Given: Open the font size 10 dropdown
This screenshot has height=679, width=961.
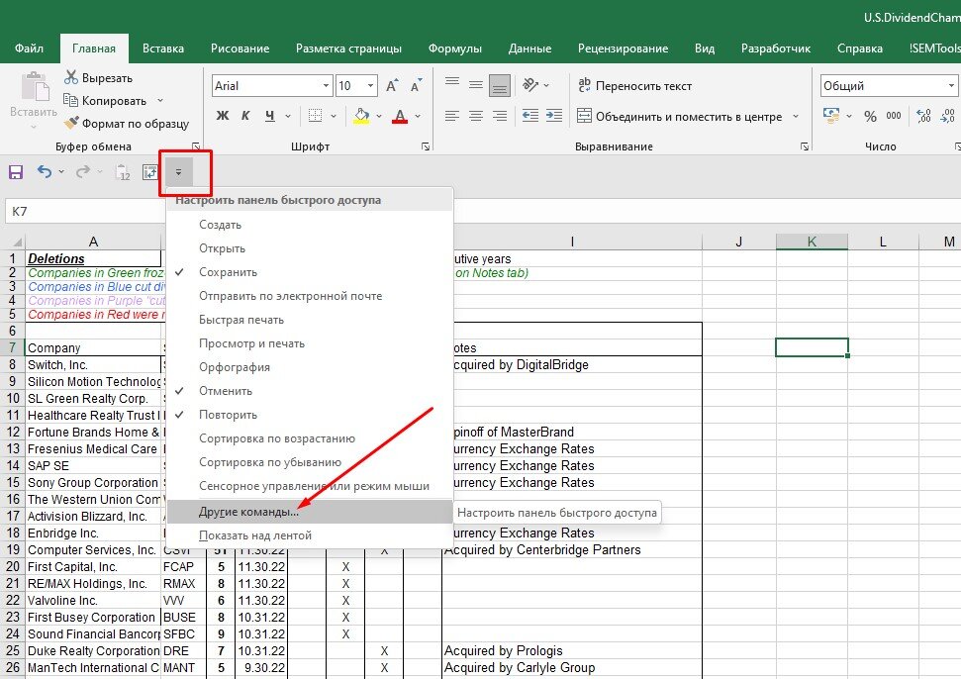Looking at the screenshot, I should pyautogui.click(x=371, y=86).
